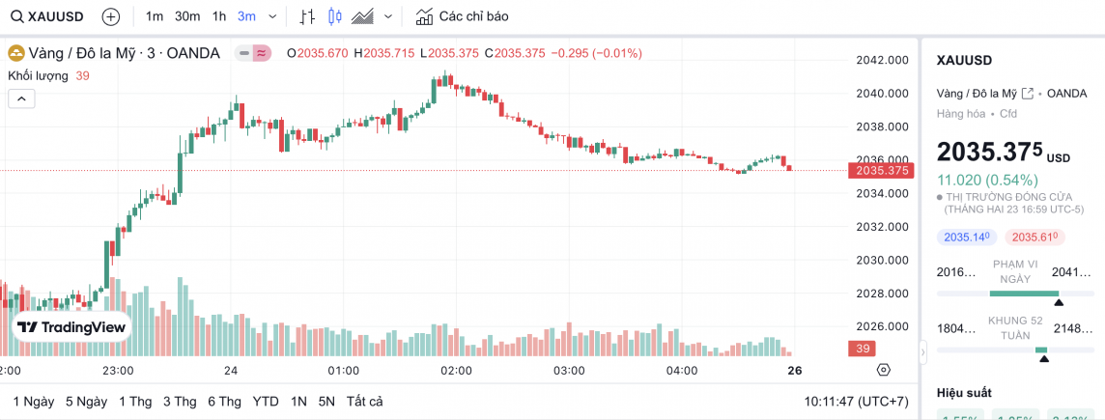The height and width of the screenshot is (420, 1105).
Task: Expand the chart style dropdown arrow
Action: pyautogui.click(x=388, y=16)
